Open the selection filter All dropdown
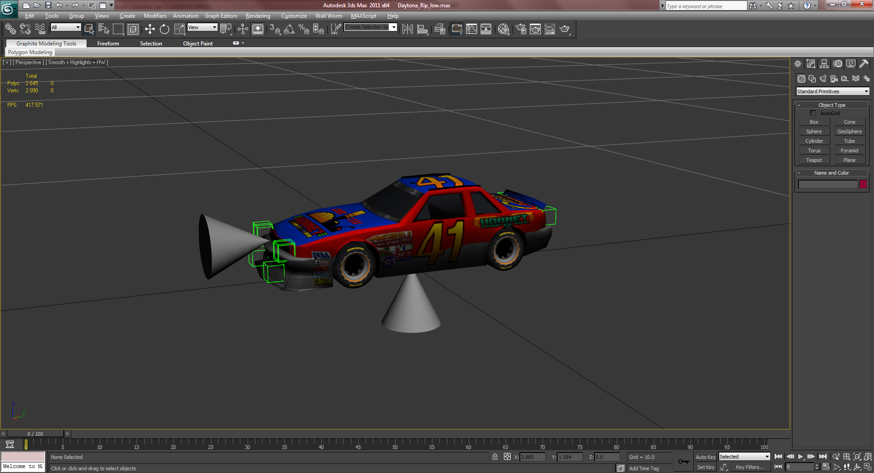This screenshot has height=473, width=874. click(66, 27)
